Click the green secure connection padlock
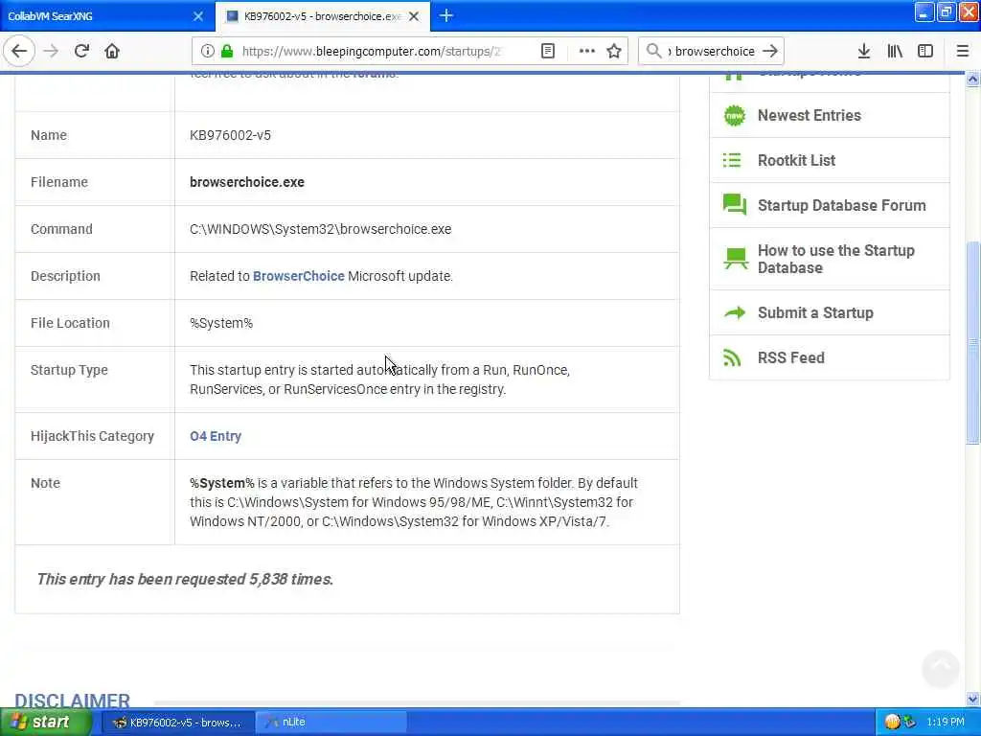 227,51
